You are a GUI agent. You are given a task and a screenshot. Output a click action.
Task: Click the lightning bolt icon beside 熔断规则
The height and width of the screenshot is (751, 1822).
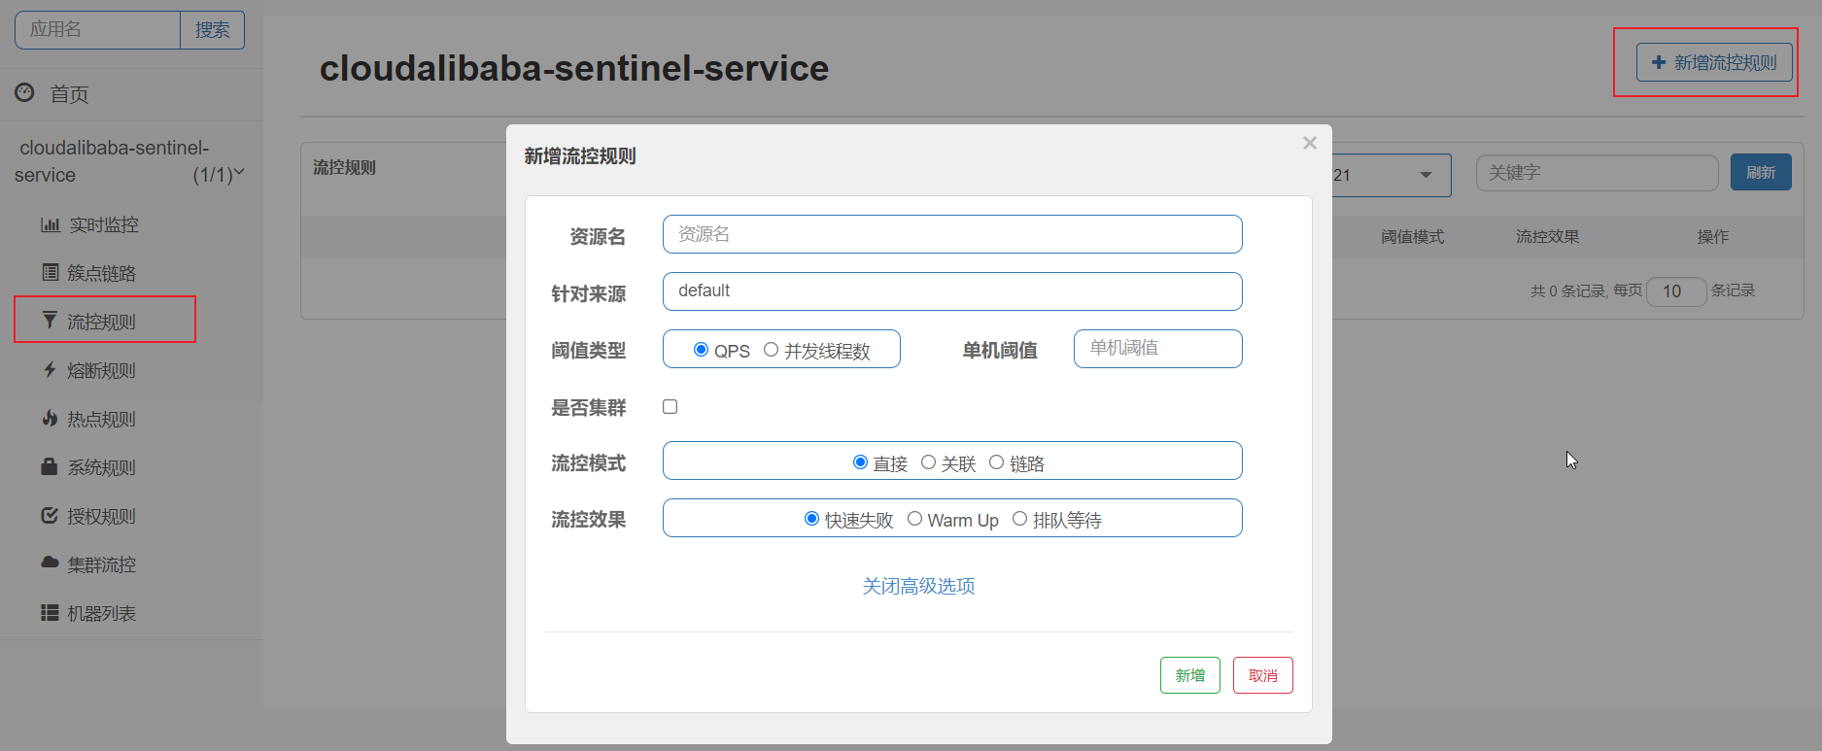(x=50, y=369)
